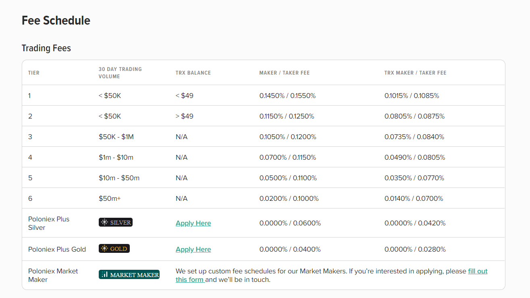Viewport: 530px width, 298px height.
Task: Select tier 5 fee 0.0500% / 0.1100%
Action: (x=288, y=178)
